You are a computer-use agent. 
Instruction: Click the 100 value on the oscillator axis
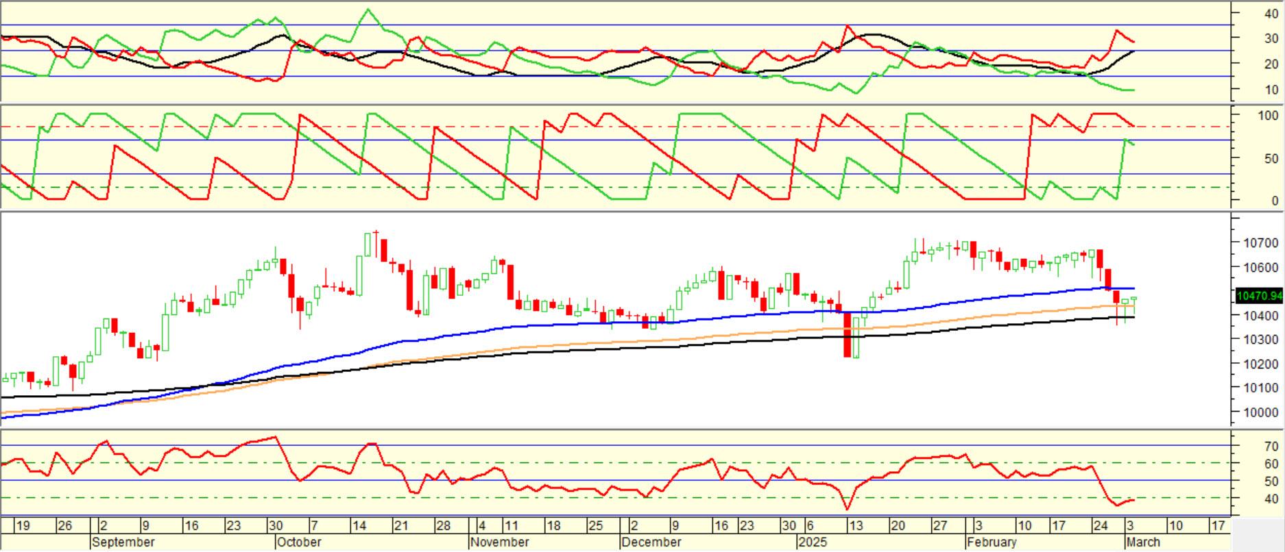tap(1268, 115)
